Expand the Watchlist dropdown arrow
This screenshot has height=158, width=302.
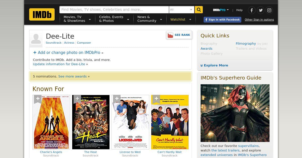(190, 19)
